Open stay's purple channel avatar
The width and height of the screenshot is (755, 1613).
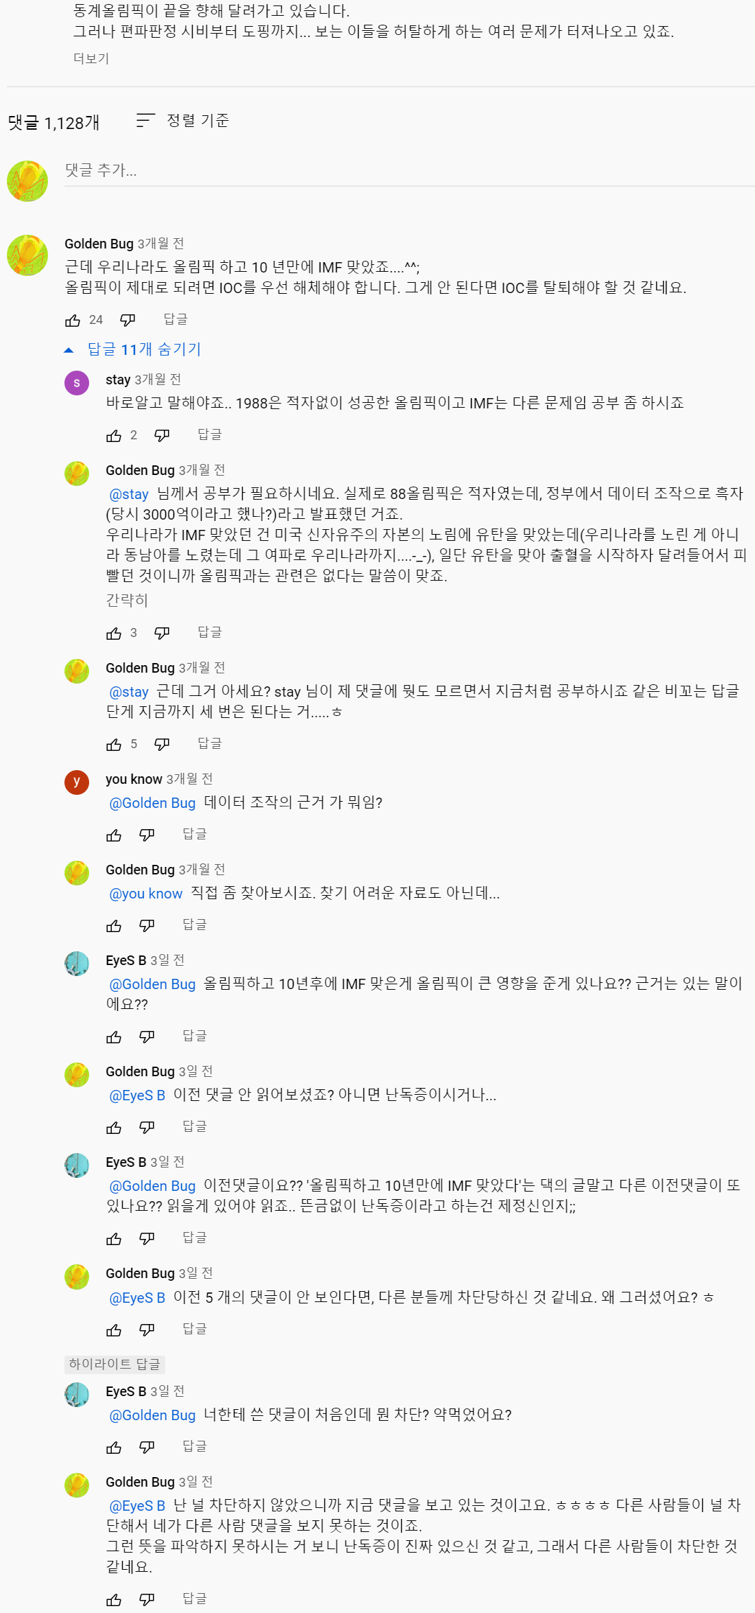pyautogui.click(x=77, y=383)
